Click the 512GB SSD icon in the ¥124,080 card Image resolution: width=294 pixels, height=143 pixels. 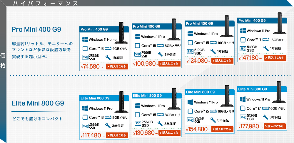click(191, 51)
